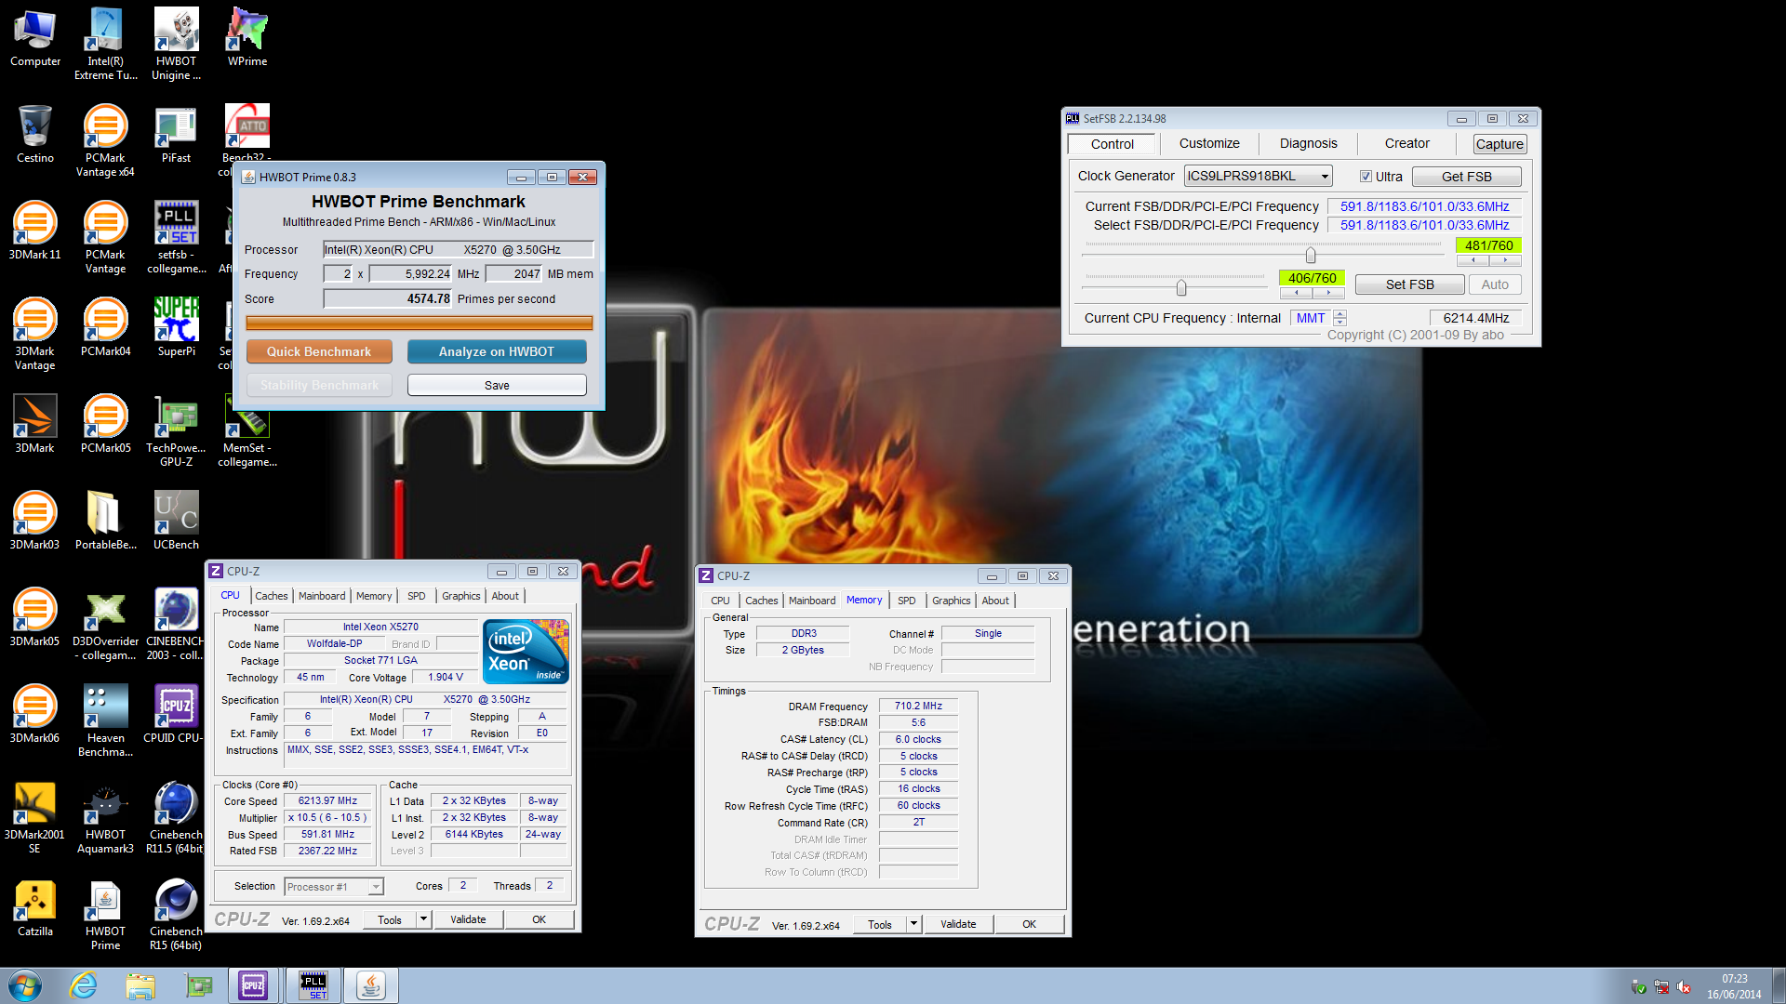Click Validate in CPU-Z CPU window
Screen dimensions: 1786x1004
pyautogui.click(x=468, y=919)
